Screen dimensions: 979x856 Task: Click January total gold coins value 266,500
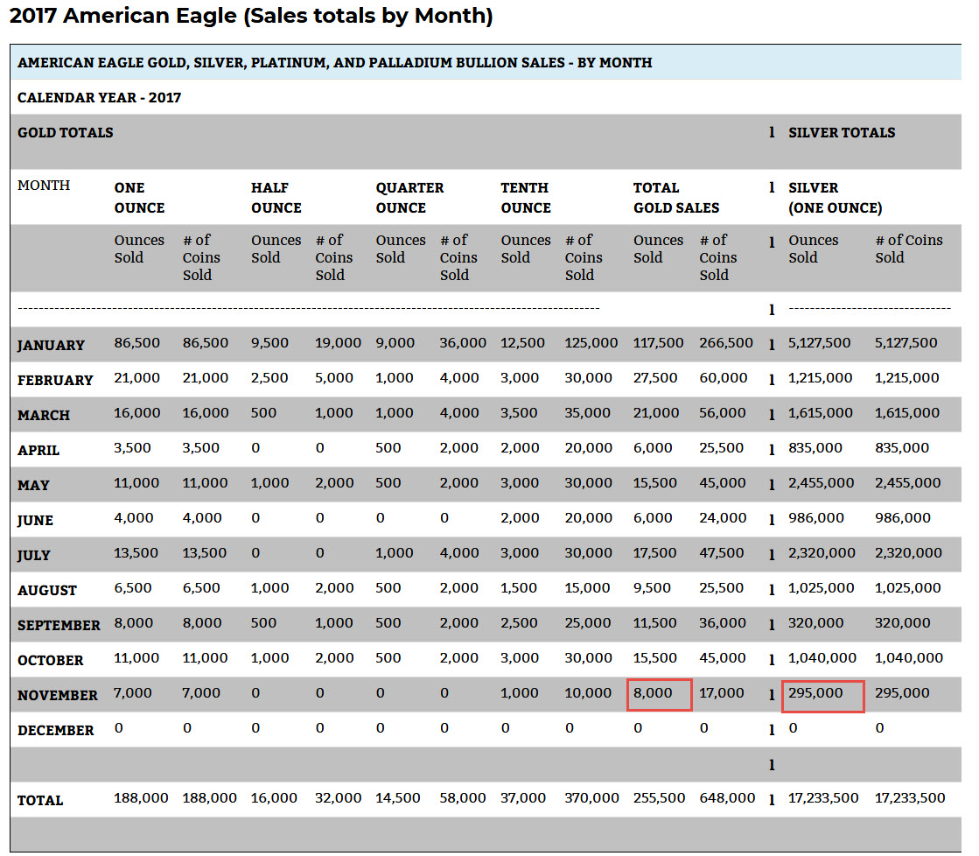coord(726,343)
